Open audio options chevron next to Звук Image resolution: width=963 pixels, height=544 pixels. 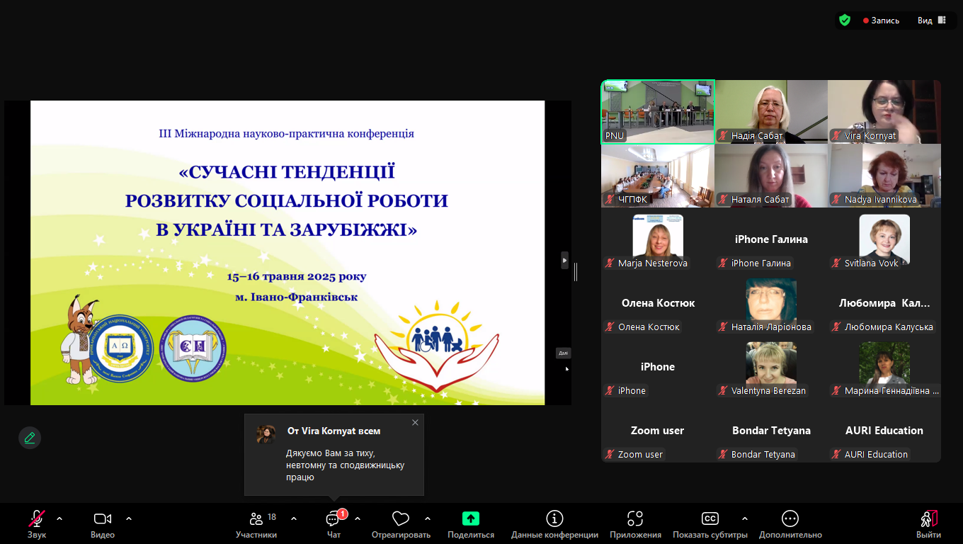[60, 518]
